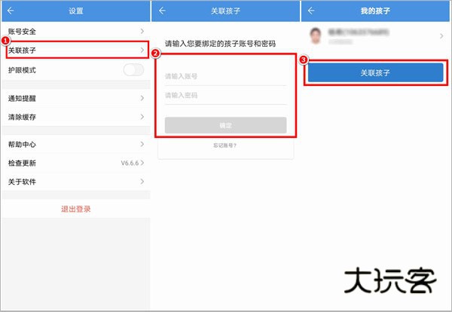Screen dimensions: 452x312
Task: Open 关于软件 page
Action: [x=76, y=182]
